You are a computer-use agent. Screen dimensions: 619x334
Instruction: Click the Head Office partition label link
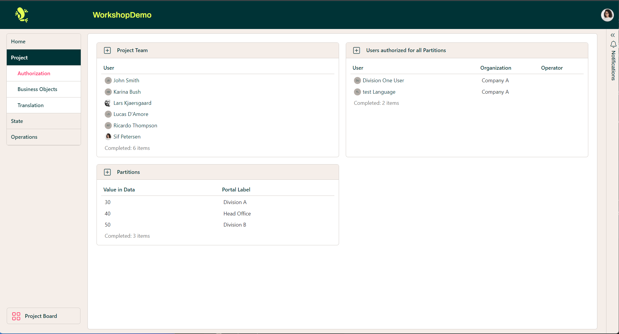click(237, 213)
